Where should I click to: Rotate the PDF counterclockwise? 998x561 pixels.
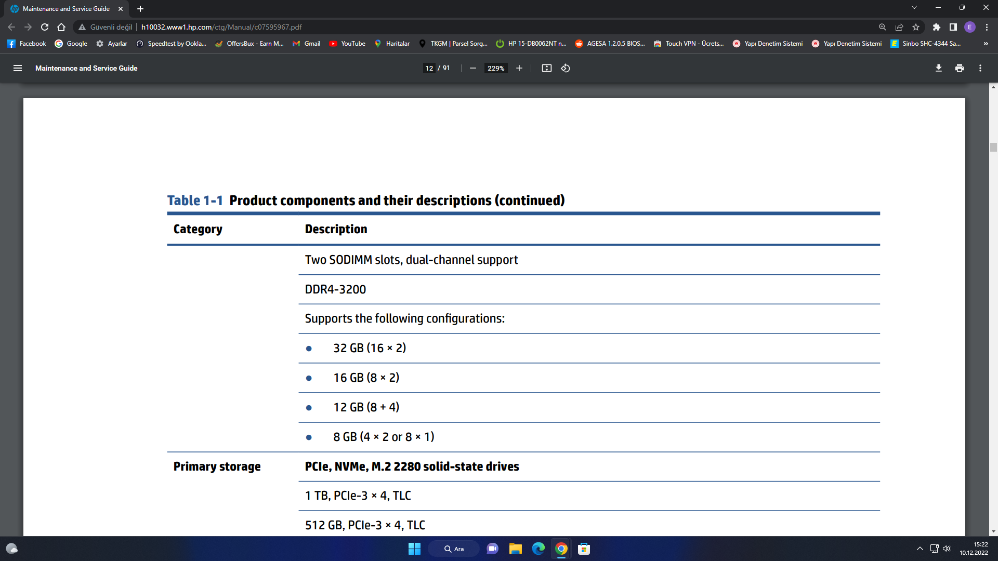click(566, 68)
